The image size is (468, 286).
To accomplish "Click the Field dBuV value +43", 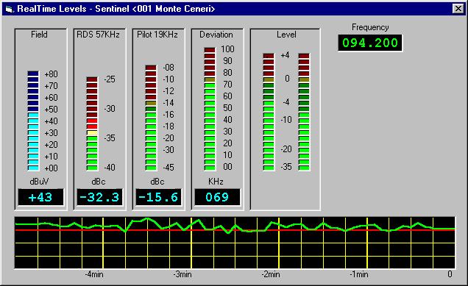I will [x=40, y=197].
